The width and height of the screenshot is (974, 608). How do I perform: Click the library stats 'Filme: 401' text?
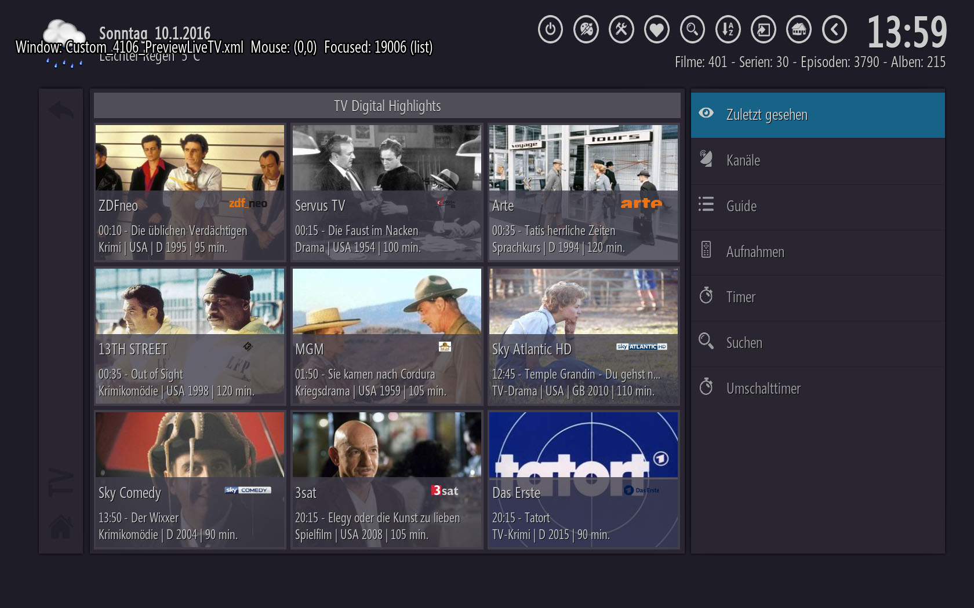(x=701, y=62)
